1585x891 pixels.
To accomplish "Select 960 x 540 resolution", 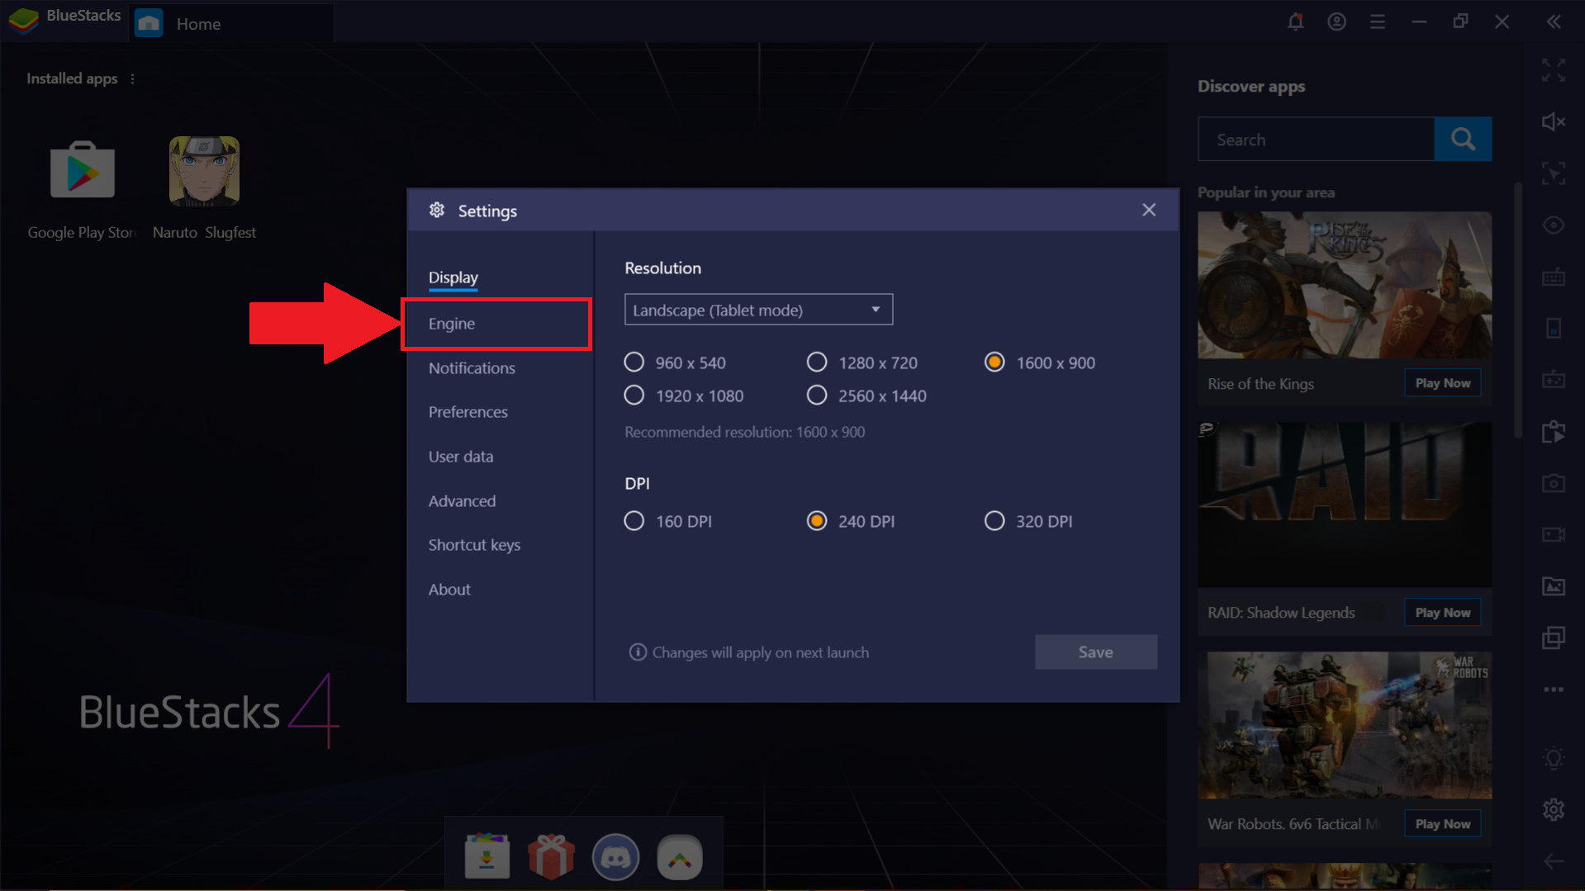I will point(634,363).
